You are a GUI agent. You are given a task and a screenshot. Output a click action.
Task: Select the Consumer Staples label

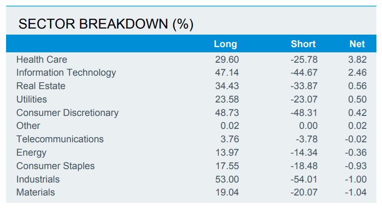[56, 166]
